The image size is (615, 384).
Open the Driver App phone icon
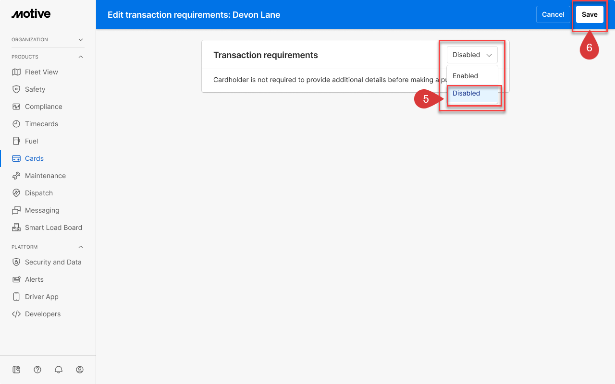click(x=16, y=297)
